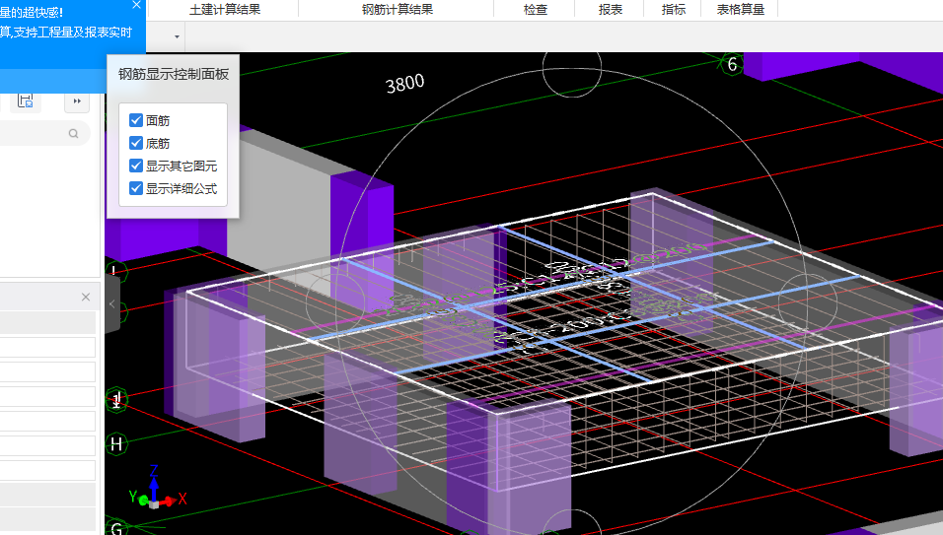Open the 钢筋计算结果 tab

pos(397,10)
